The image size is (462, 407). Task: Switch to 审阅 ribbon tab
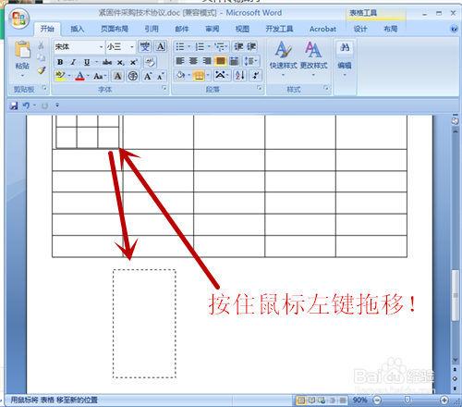[x=213, y=29]
